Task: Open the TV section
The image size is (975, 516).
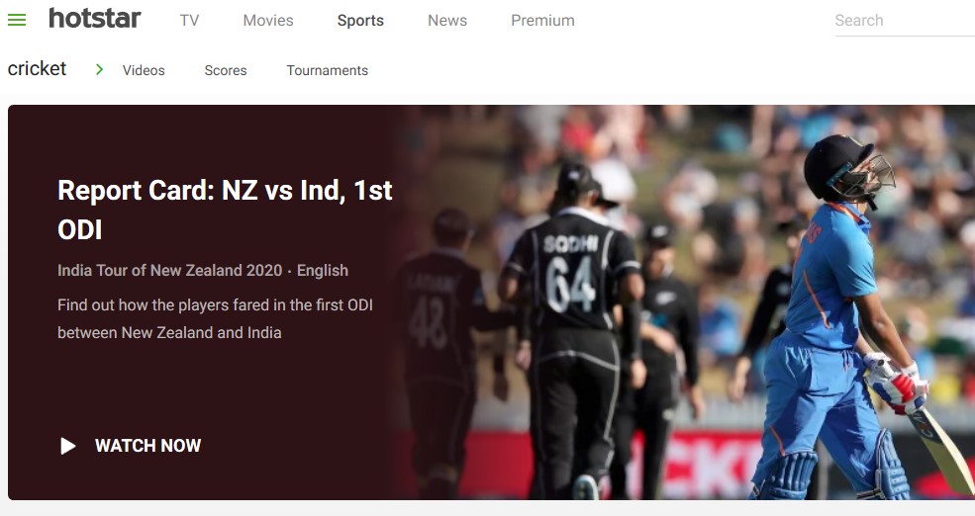Action: click(x=189, y=21)
